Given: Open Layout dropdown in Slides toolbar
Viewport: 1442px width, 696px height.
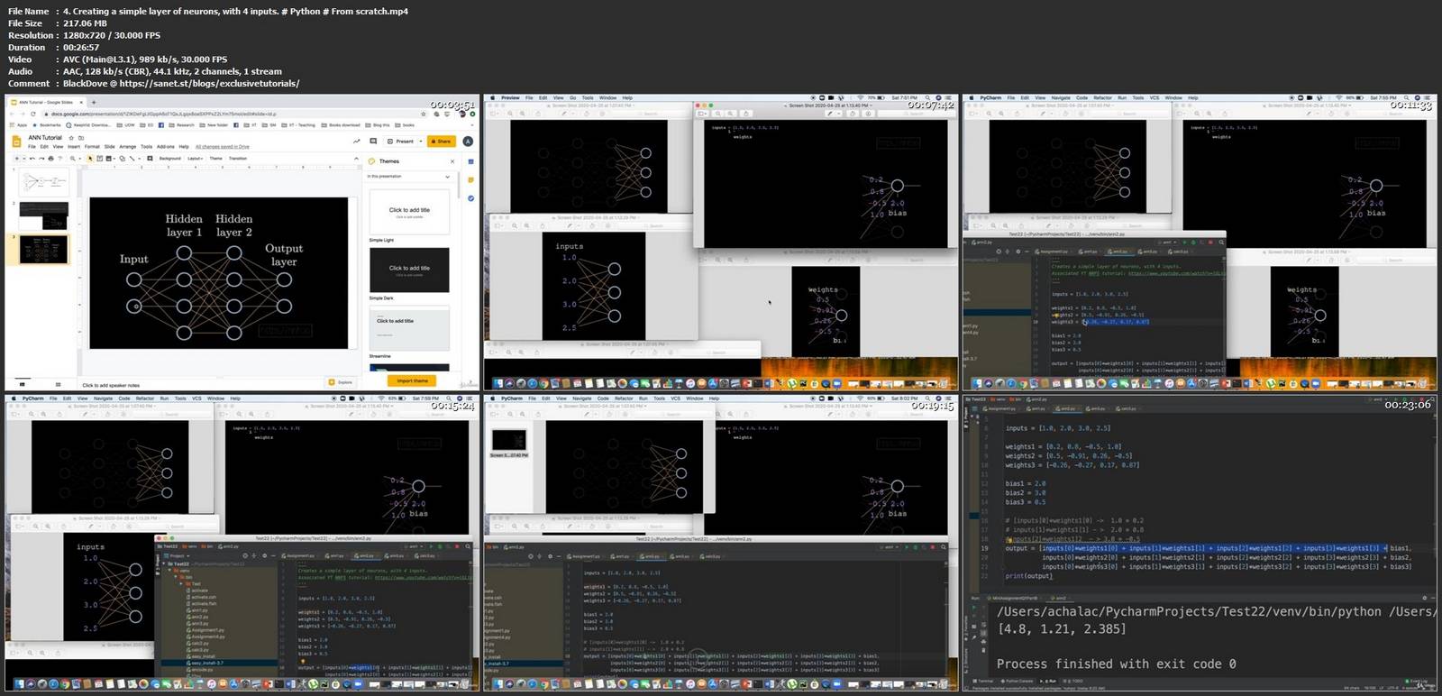Looking at the screenshot, I should tap(196, 158).
